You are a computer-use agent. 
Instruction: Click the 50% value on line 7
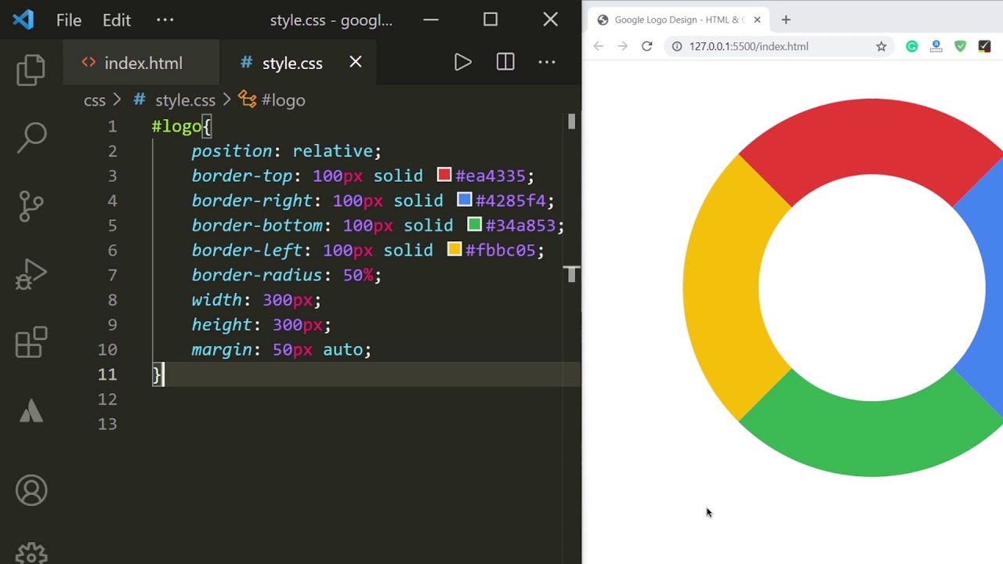[x=358, y=275]
